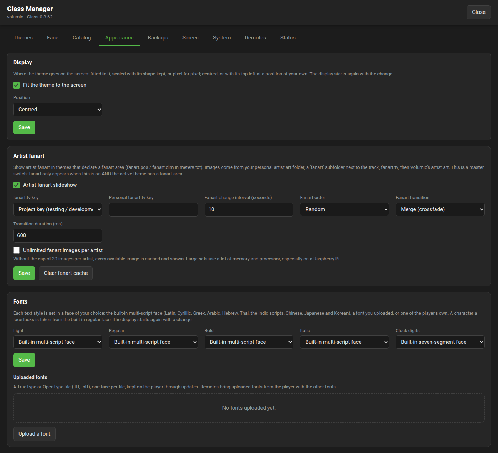Focus the Personal fanart.tv key field
Screen dimensions: 498x453
153,209
